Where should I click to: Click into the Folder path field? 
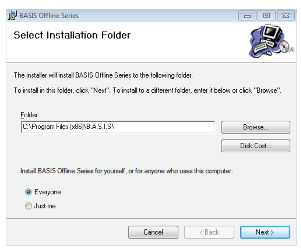point(118,127)
